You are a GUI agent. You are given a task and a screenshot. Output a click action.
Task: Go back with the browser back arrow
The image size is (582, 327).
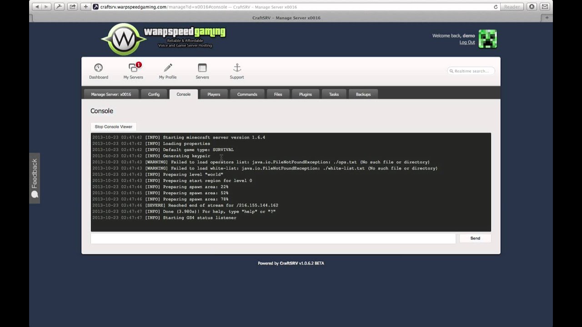pos(37,7)
